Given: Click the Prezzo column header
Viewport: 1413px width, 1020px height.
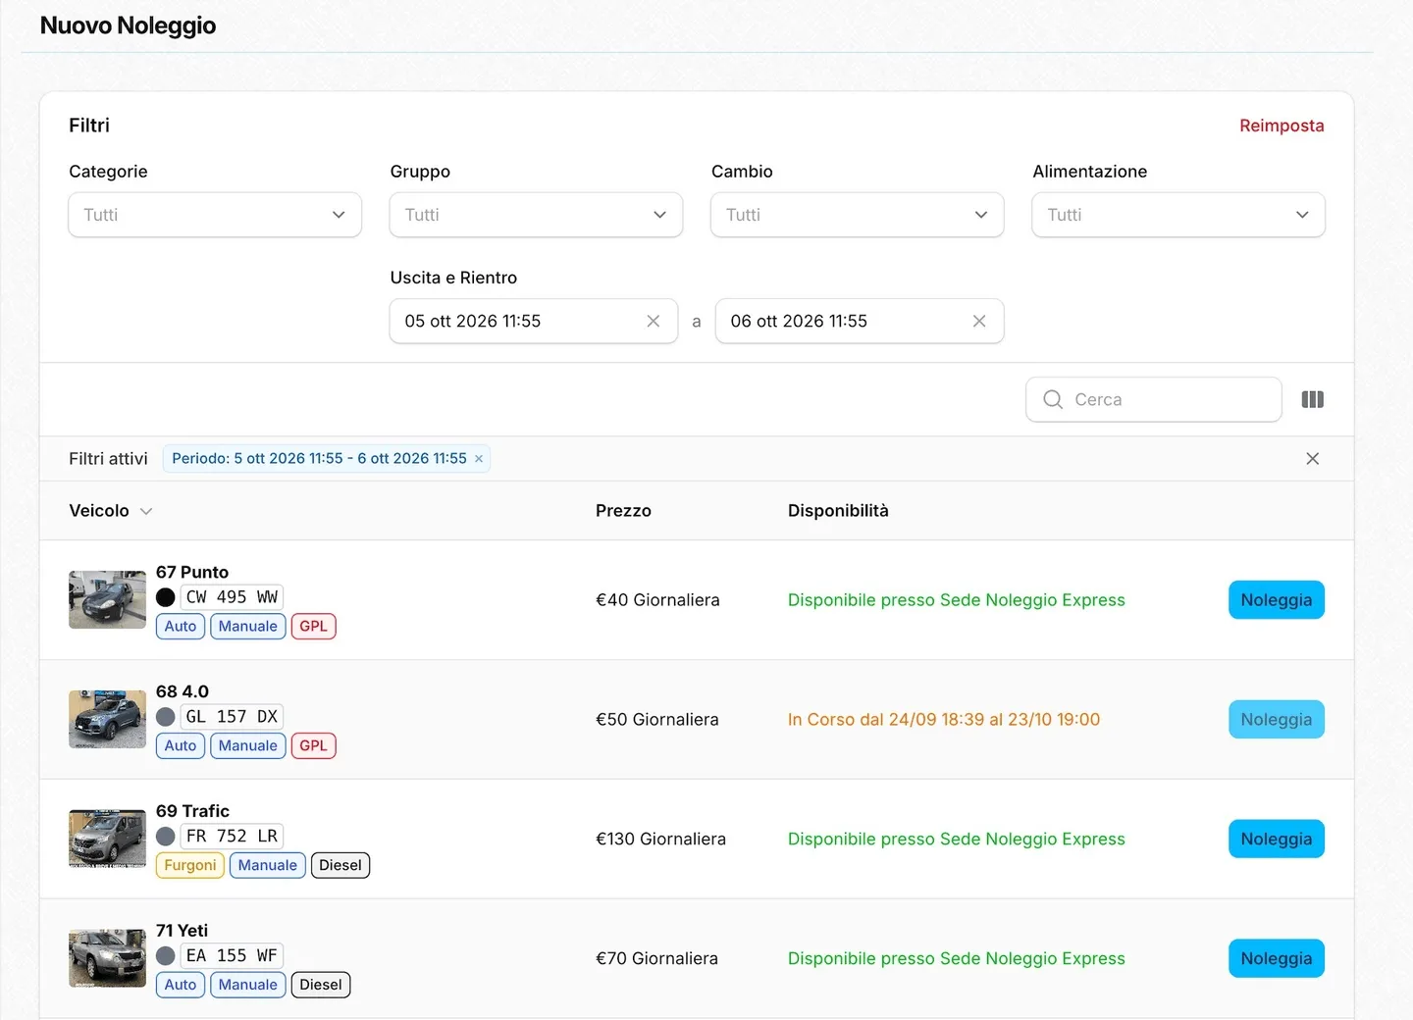Looking at the screenshot, I should pos(623,511).
